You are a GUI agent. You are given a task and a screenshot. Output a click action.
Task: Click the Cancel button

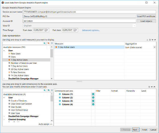[153, 130]
